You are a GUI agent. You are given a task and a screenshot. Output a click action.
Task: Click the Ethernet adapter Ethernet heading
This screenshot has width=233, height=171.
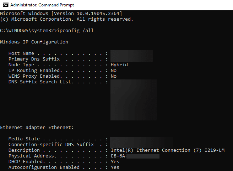coord(37,128)
